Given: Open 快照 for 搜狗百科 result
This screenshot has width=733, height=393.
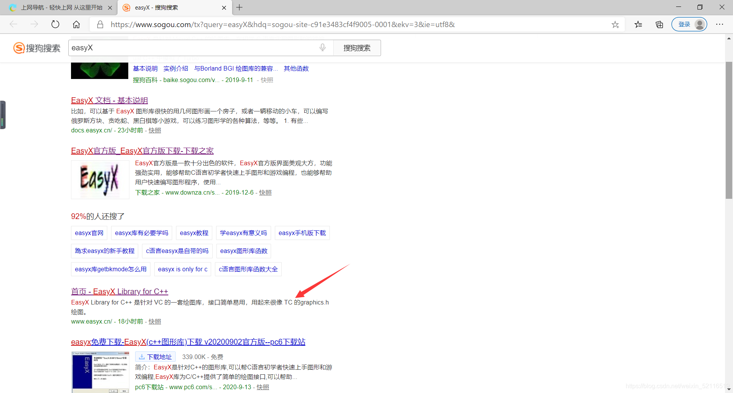Looking at the screenshot, I should tap(267, 80).
